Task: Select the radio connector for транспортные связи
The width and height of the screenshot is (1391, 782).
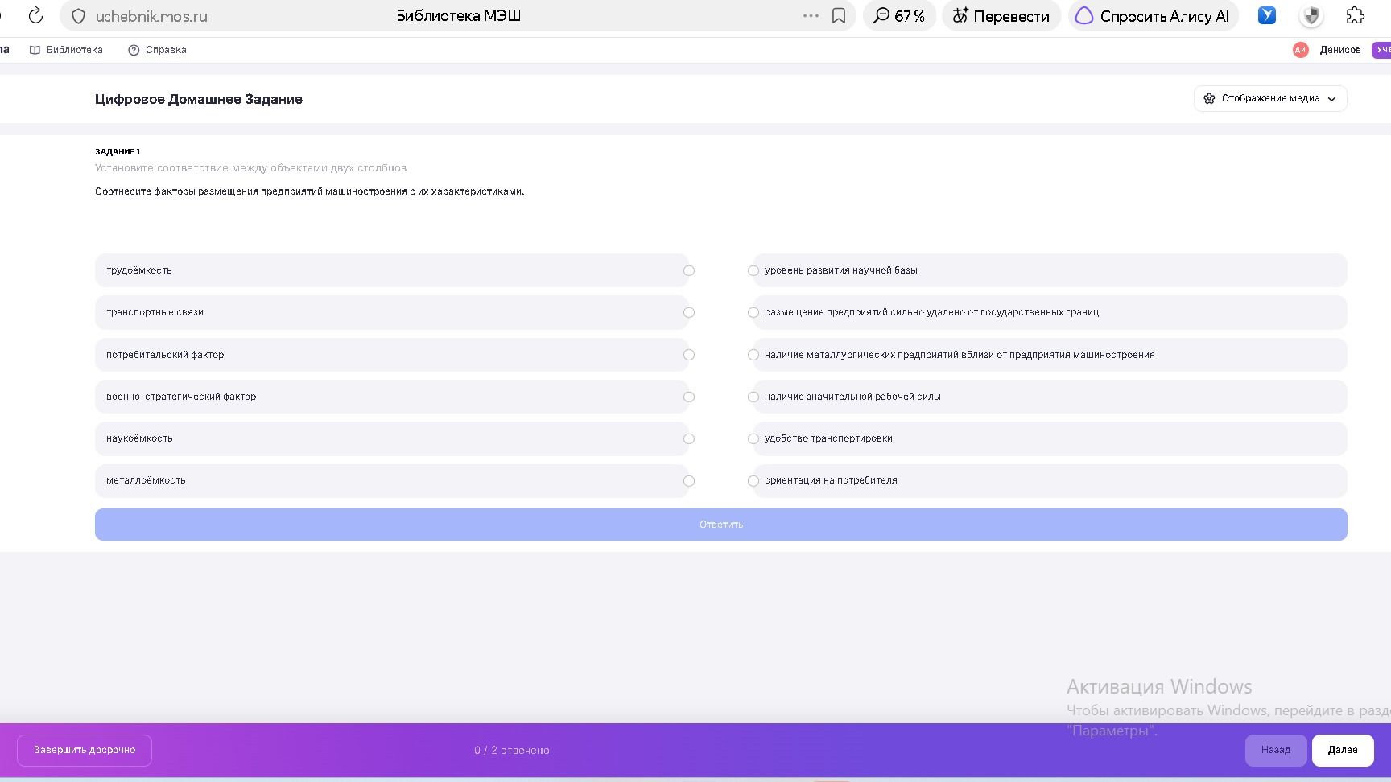Action: pos(689,312)
